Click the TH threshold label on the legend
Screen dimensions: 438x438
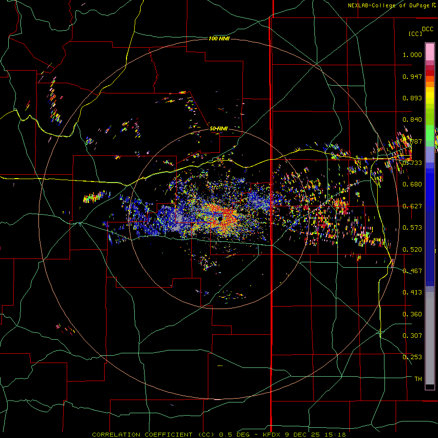(x=418, y=379)
